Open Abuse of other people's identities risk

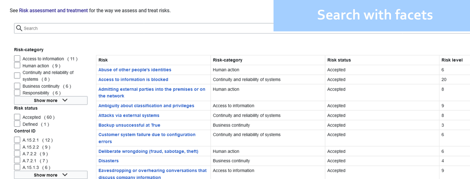coord(135,70)
